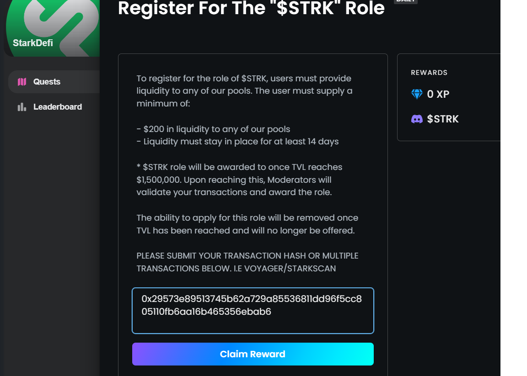Screen dimensions: 527x376
Task: Go to Leaderboard in the sidebar
Action: [54, 107]
